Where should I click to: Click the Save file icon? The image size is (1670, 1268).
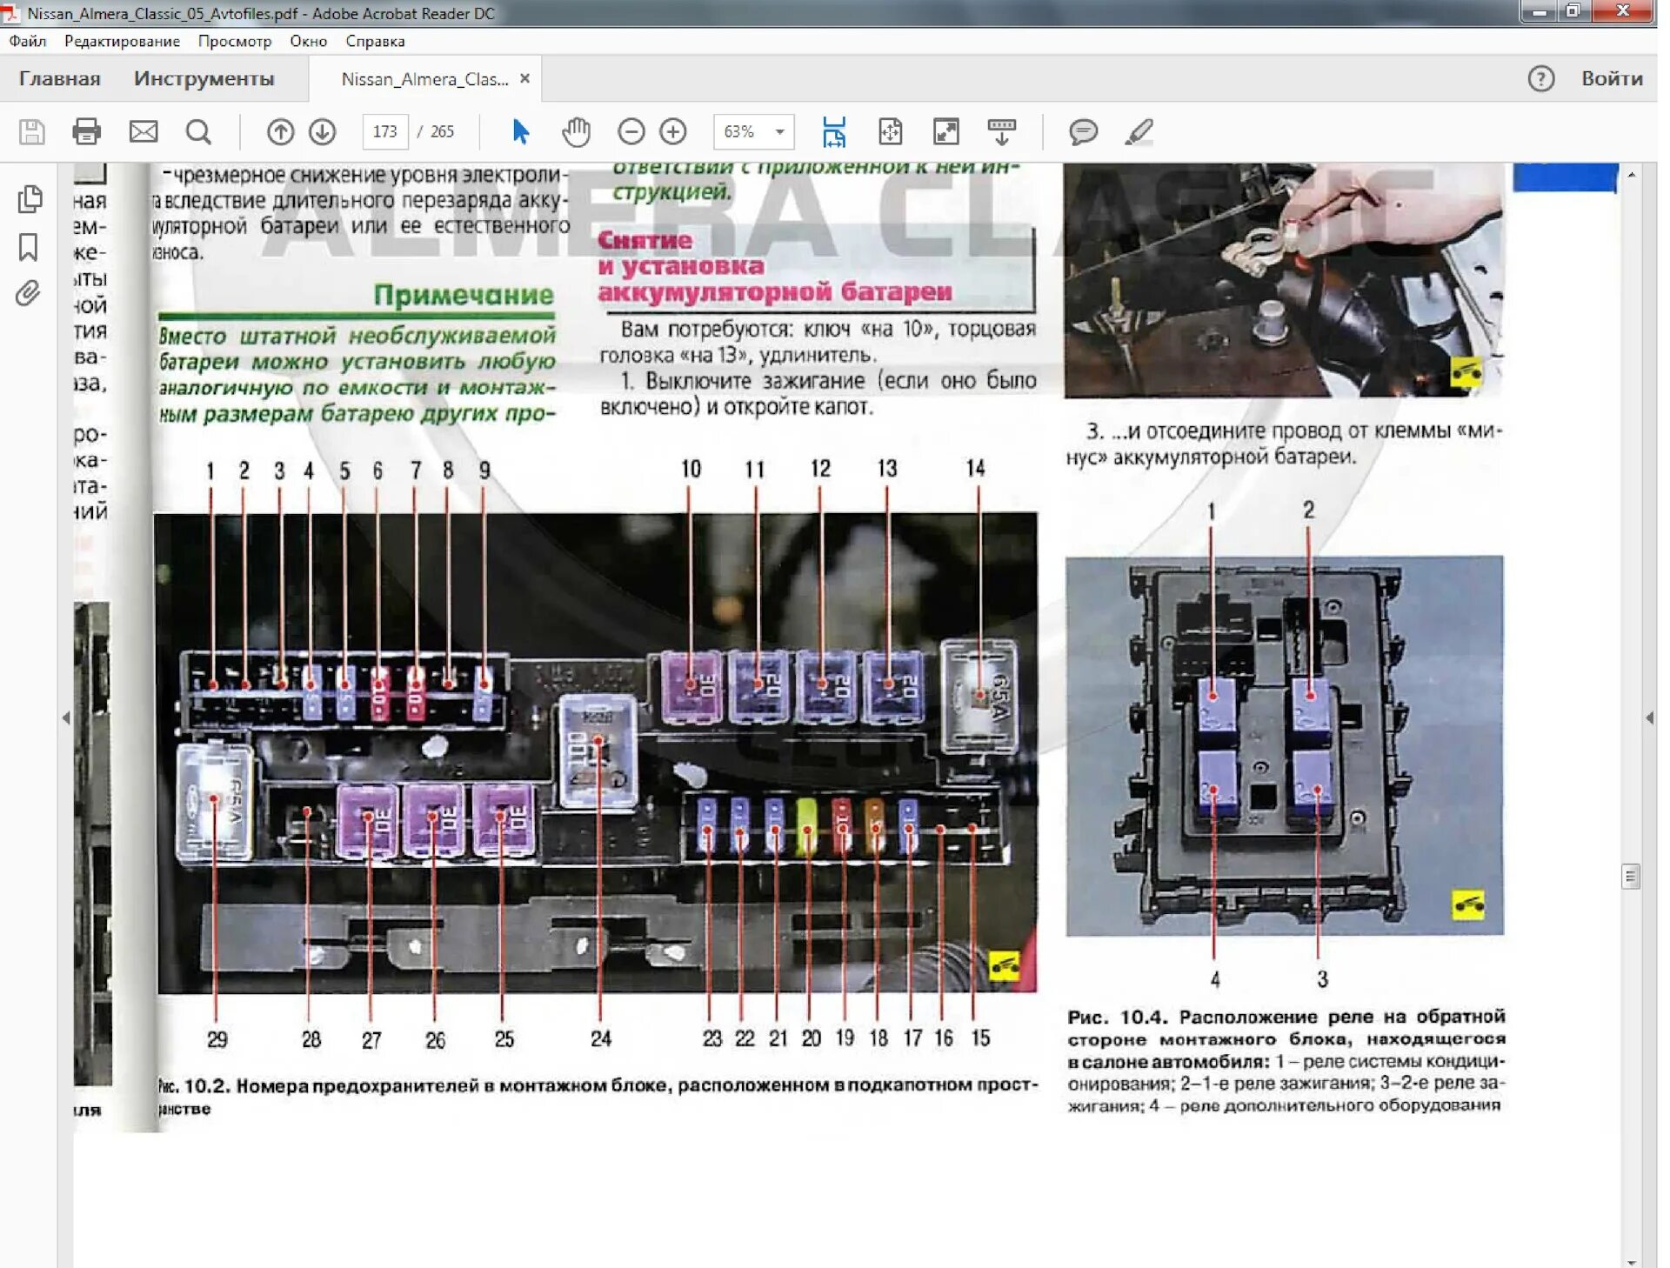(32, 132)
